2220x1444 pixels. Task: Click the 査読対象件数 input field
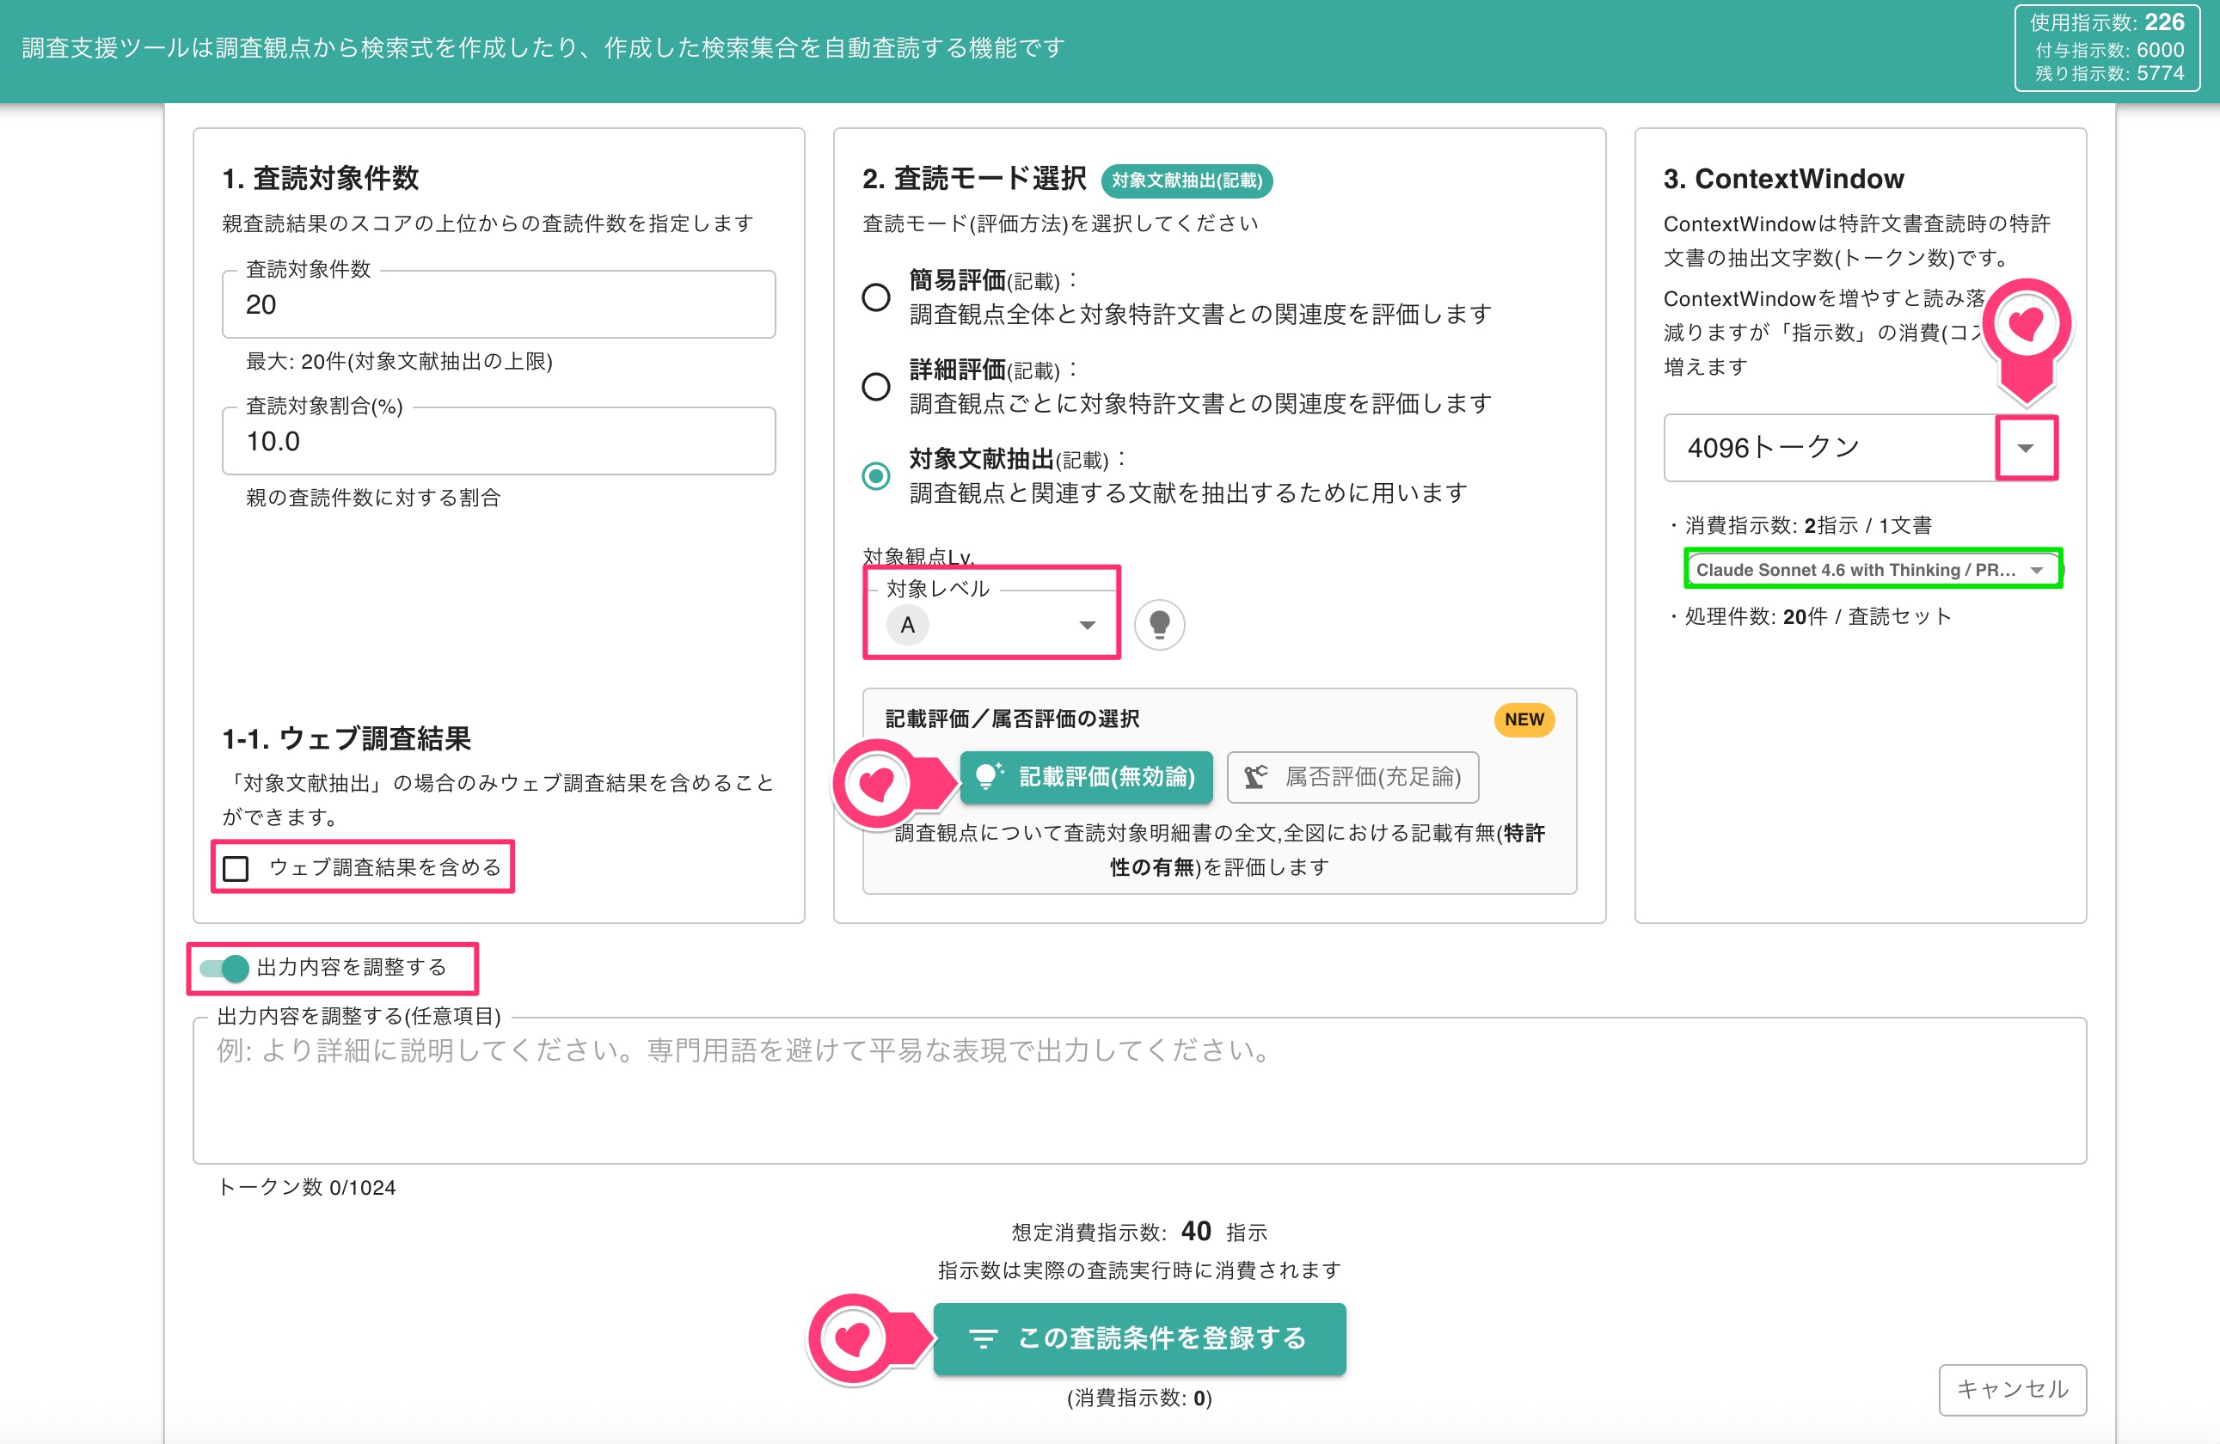499,305
